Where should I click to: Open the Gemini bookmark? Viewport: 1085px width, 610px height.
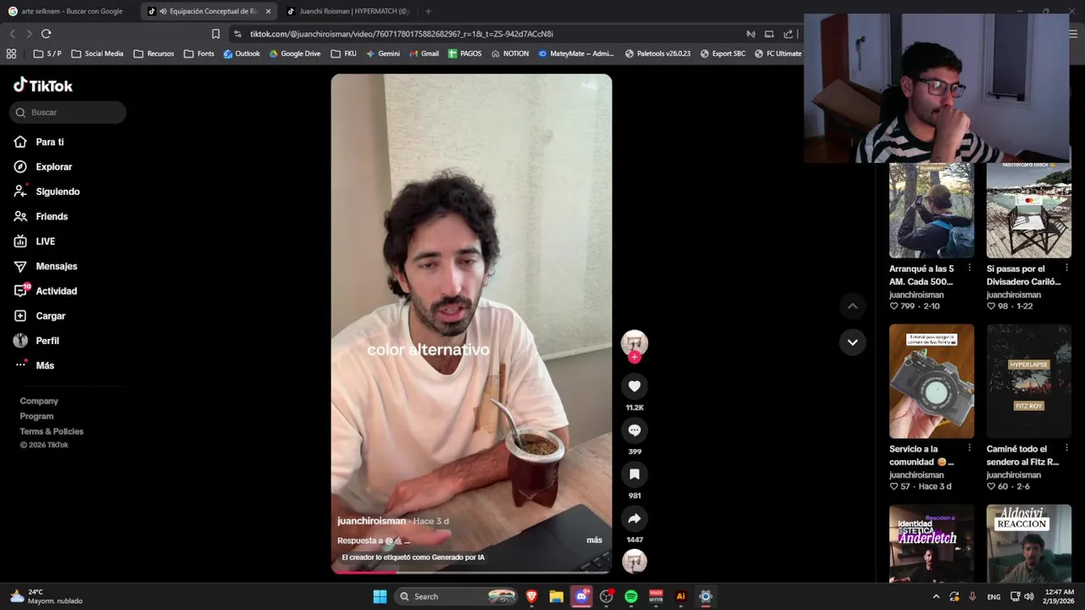point(383,53)
